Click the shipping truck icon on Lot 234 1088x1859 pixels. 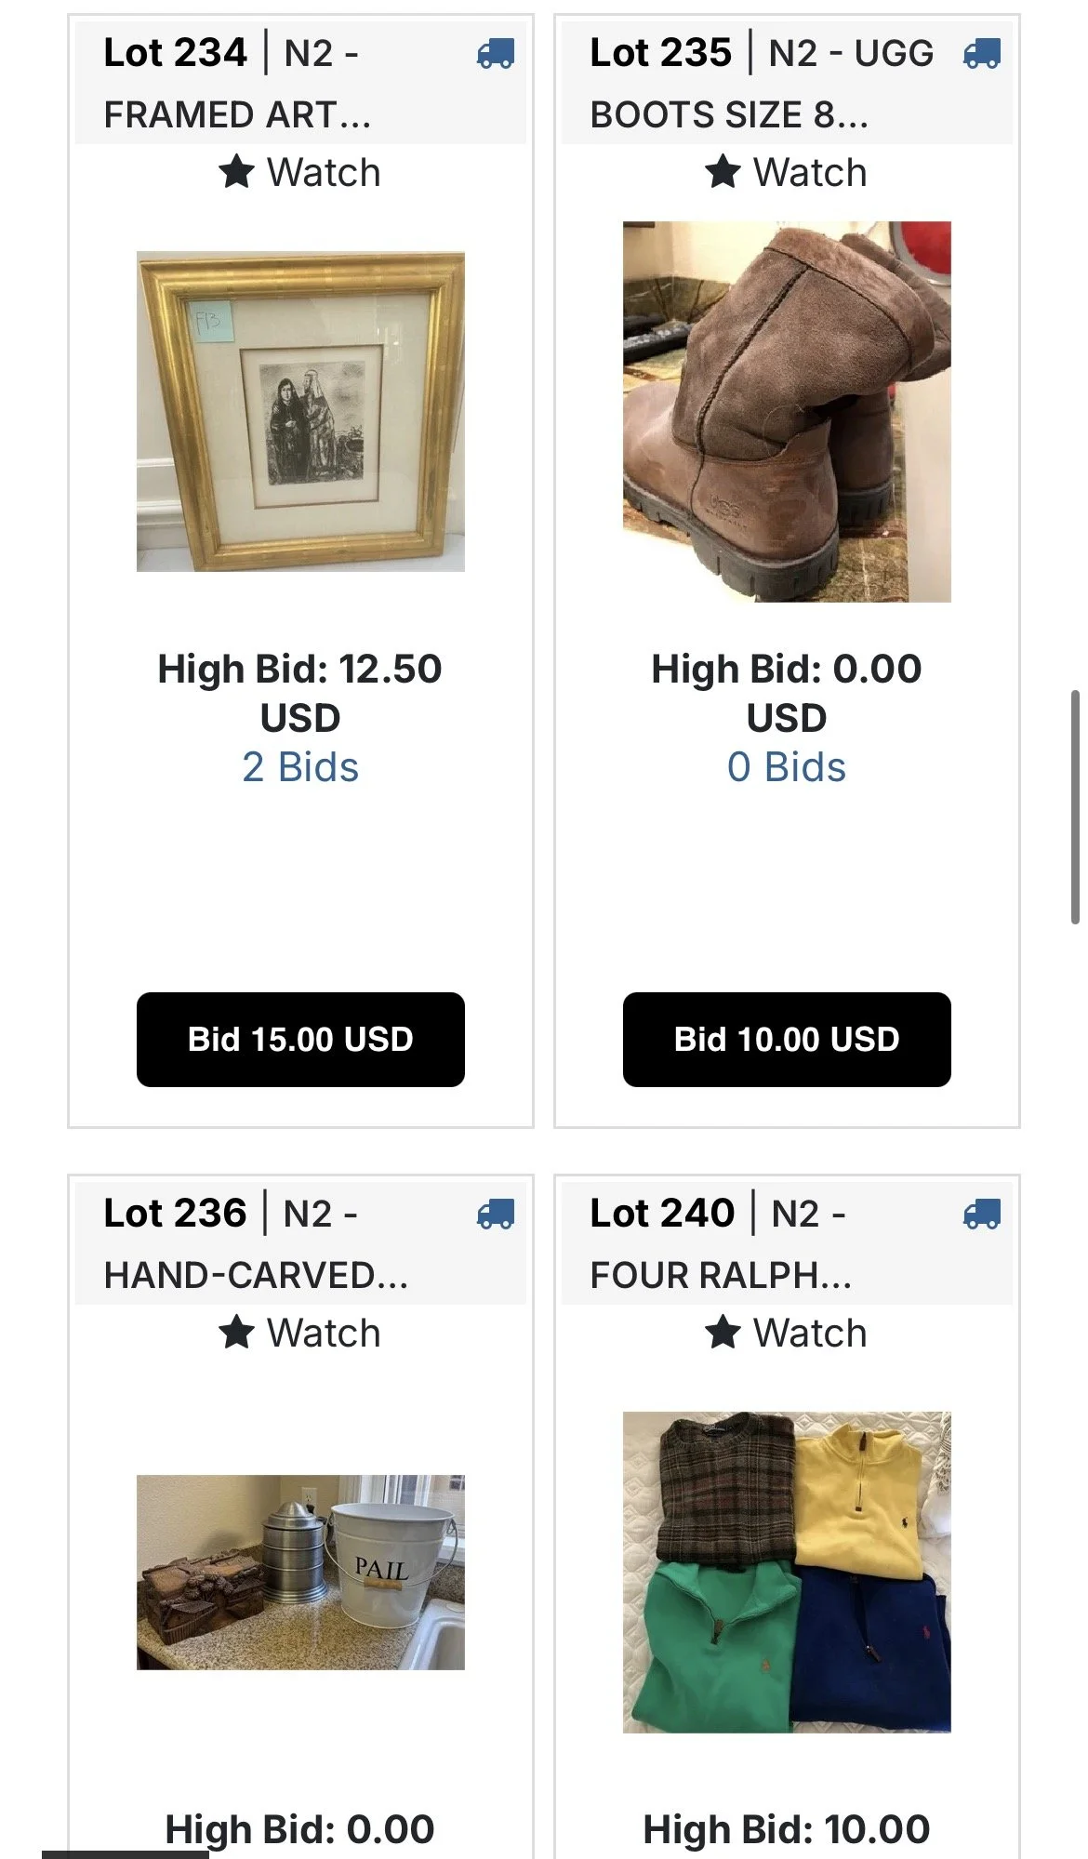pos(496,54)
